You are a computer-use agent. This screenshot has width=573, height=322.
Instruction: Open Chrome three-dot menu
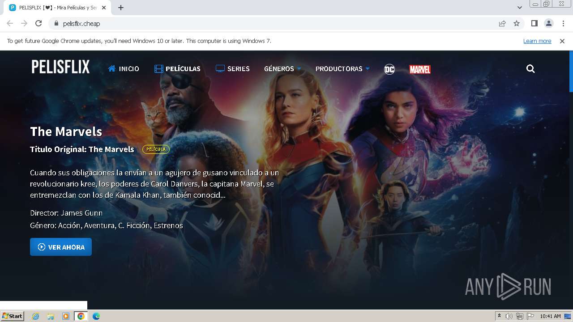pyautogui.click(x=563, y=23)
